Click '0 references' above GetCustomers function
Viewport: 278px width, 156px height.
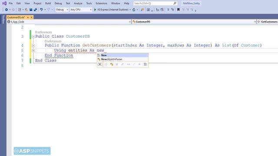[53, 41]
